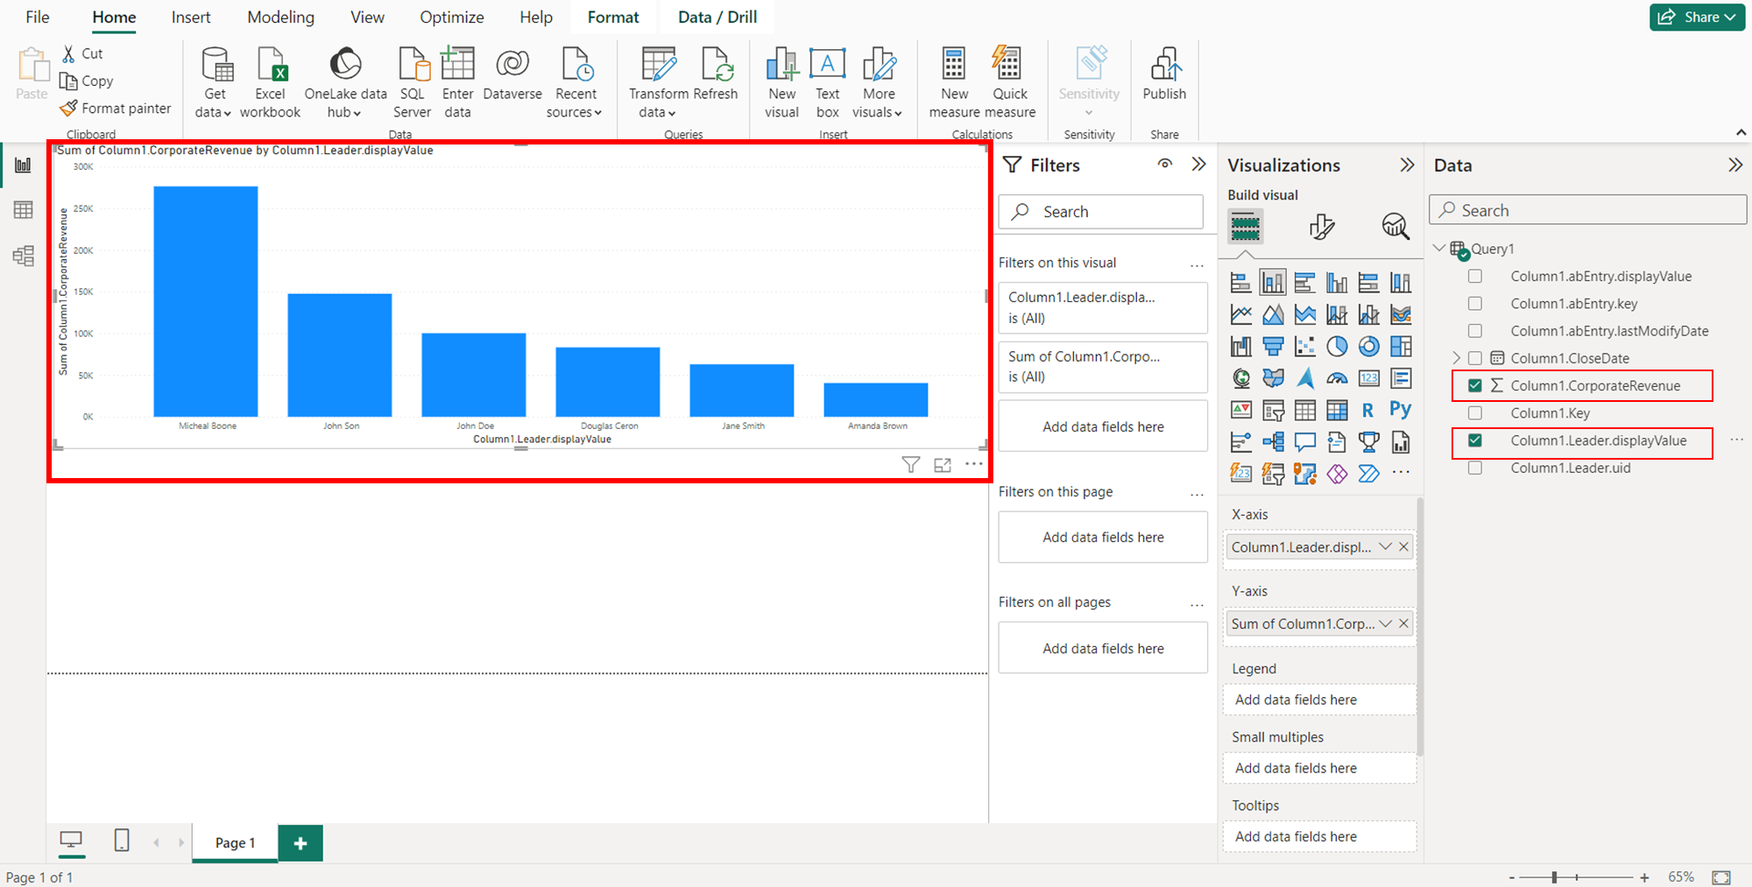Open Transform data in ribbon
The image size is (1752, 887).
(x=658, y=84)
